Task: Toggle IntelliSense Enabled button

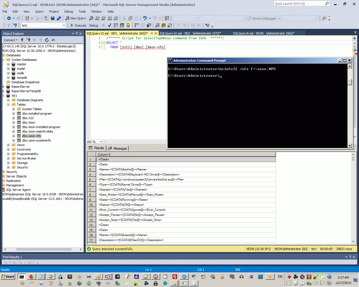Action: pos(128,25)
